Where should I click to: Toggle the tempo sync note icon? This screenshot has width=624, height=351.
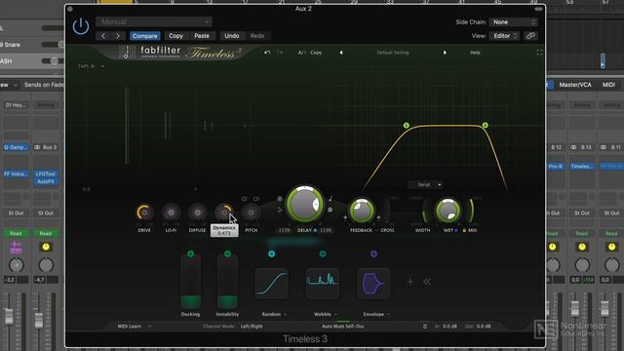[x=331, y=199]
